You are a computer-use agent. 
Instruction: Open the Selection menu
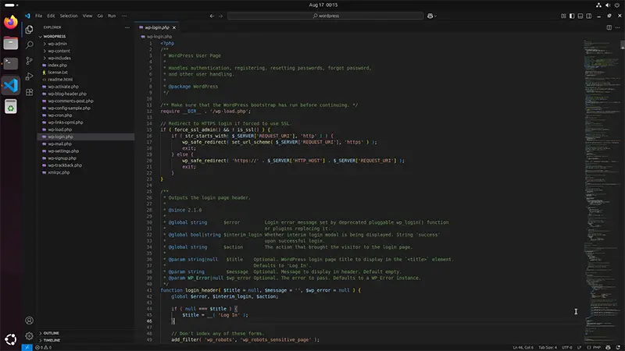pos(69,16)
